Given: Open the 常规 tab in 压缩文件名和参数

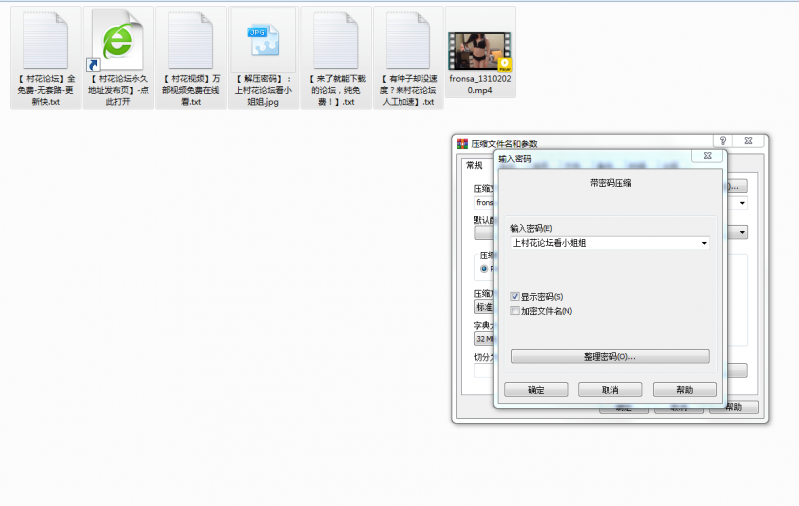Looking at the screenshot, I should tap(474, 165).
